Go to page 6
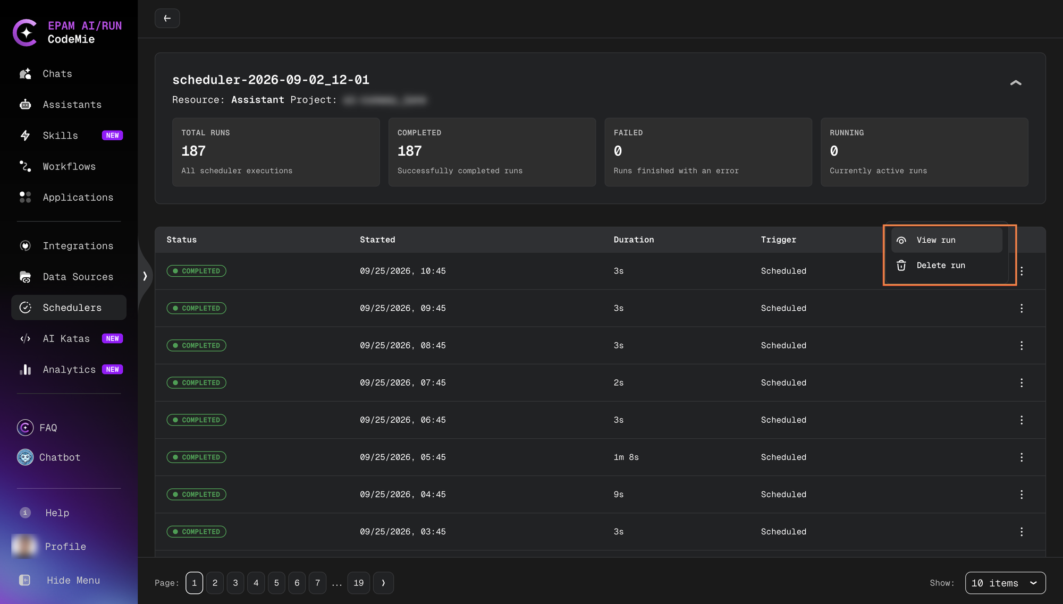Screen dimensions: 1063x604 coord(297,583)
